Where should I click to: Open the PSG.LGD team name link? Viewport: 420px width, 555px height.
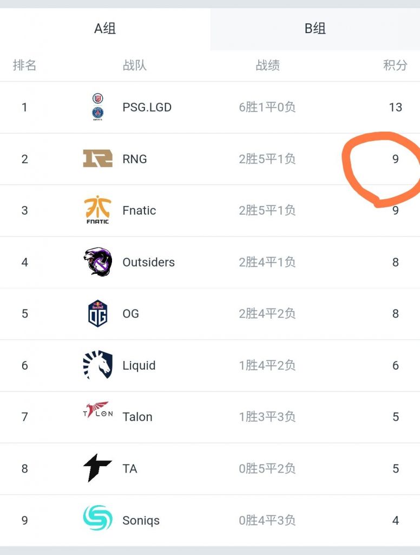(x=147, y=107)
